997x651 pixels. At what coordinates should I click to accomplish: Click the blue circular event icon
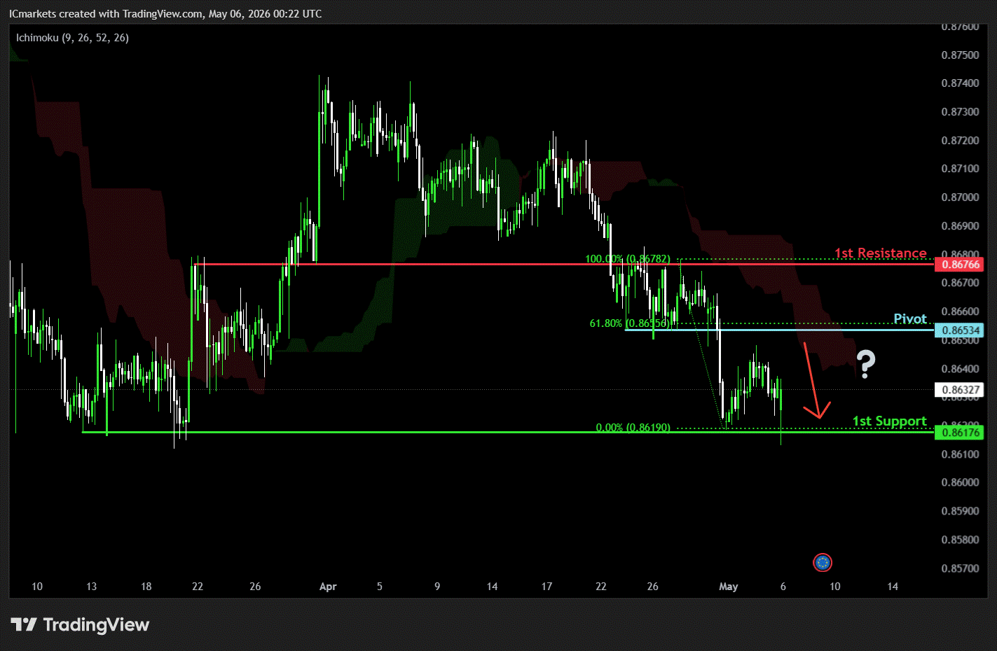(x=822, y=562)
